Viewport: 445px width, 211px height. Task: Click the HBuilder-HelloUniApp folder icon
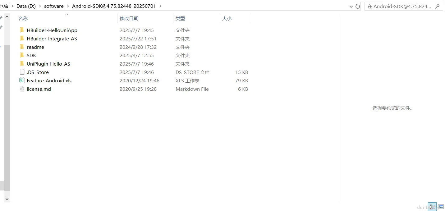(x=22, y=30)
